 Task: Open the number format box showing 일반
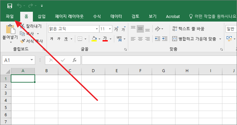(231, 29)
